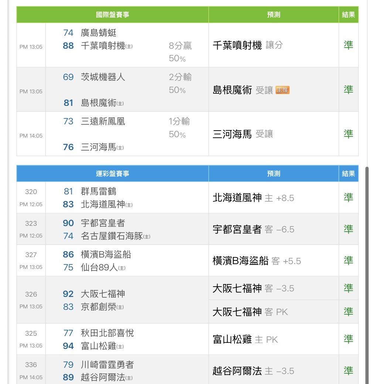Click the home (主) marker after 仙台89人
Image resolution: width=372 pixels, height=384 pixels.
click(122, 268)
